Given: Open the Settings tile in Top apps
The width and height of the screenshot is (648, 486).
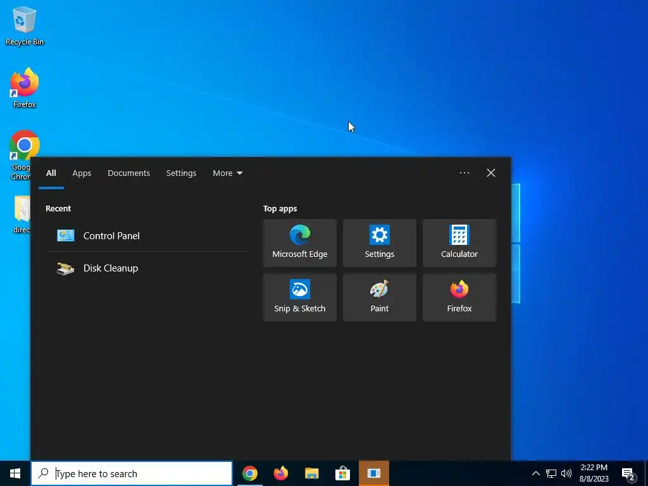Looking at the screenshot, I should 380,243.
